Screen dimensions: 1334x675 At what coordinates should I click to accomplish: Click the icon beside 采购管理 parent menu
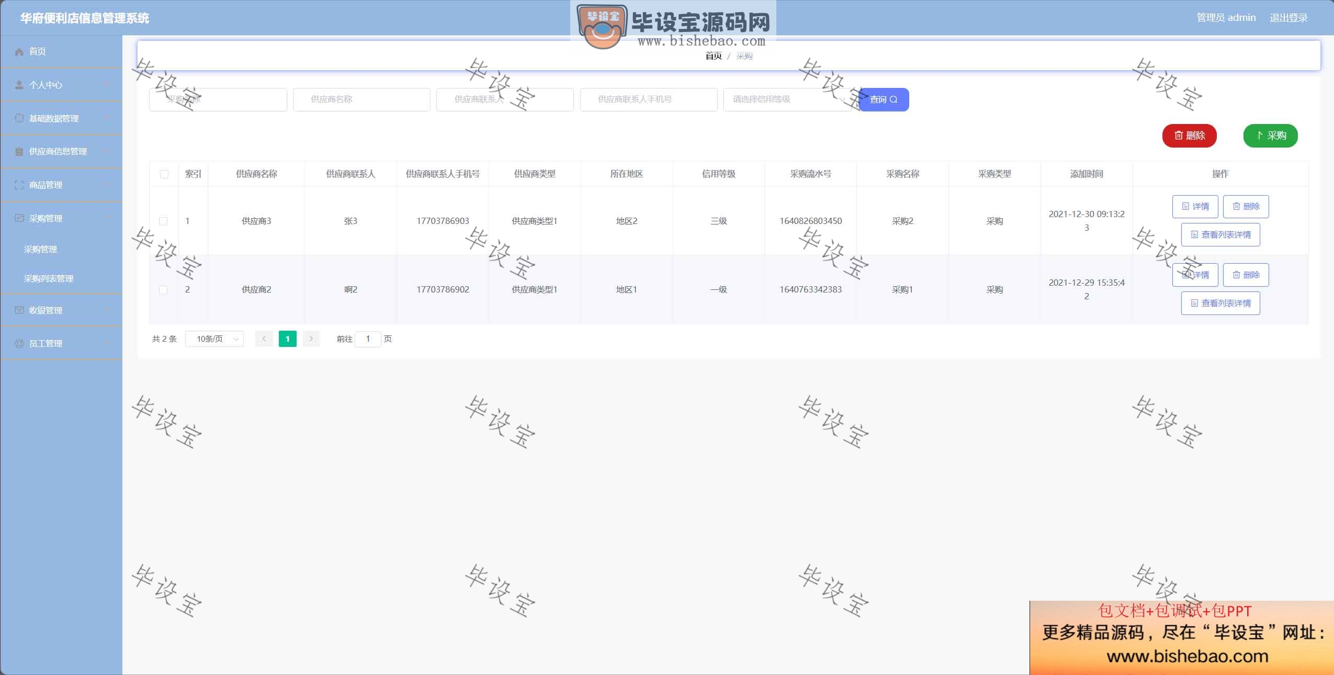tap(19, 218)
